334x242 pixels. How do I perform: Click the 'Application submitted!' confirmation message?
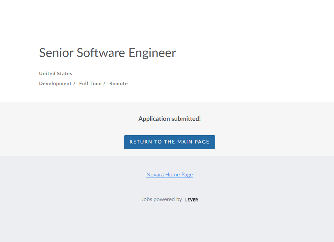click(x=169, y=119)
